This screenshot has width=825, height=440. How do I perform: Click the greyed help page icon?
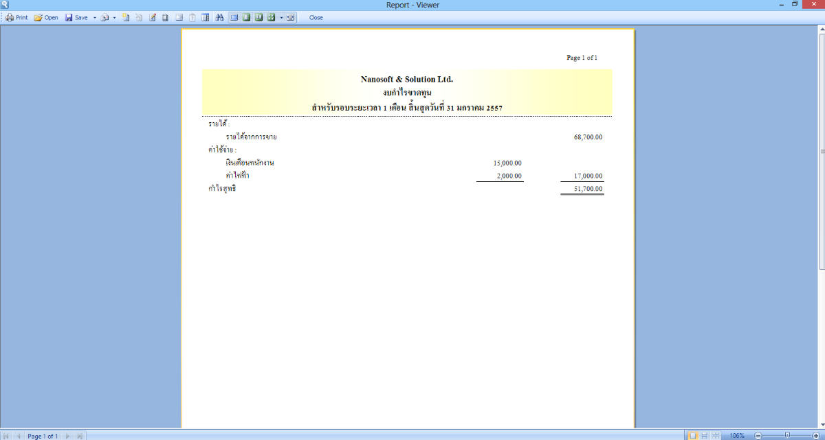(192, 17)
